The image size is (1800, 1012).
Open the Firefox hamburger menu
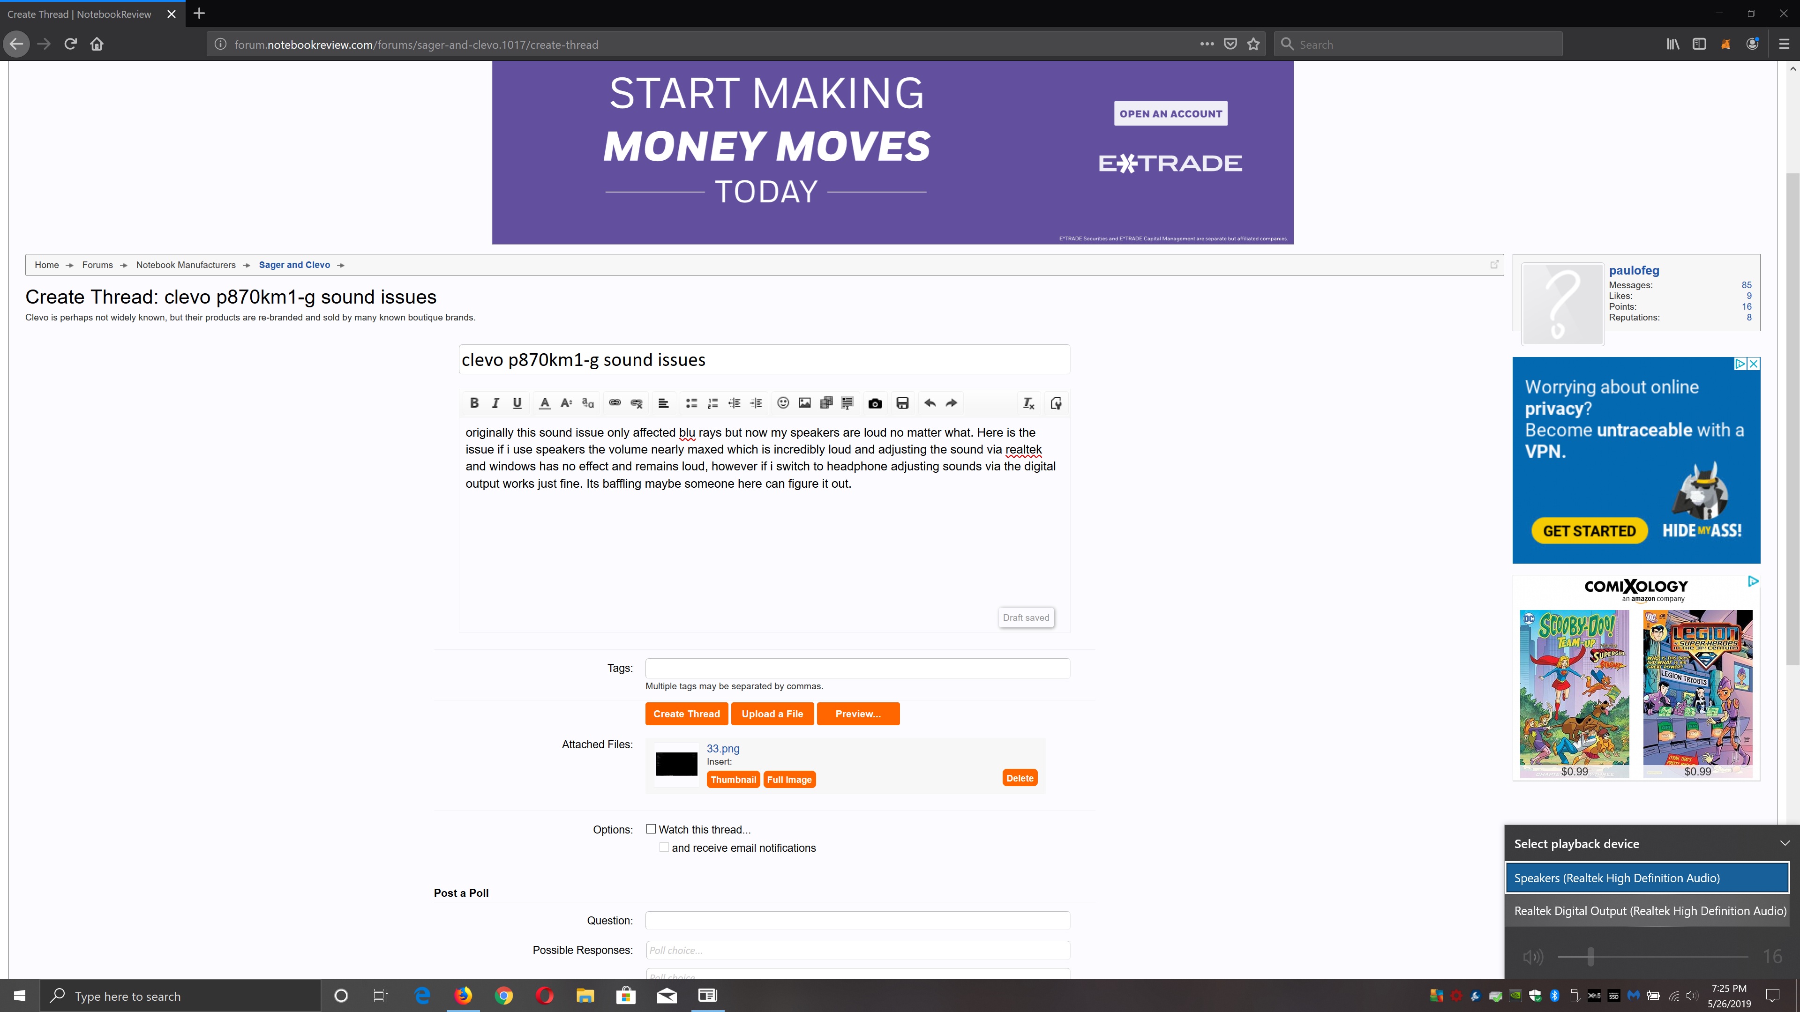tap(1784, 44)
